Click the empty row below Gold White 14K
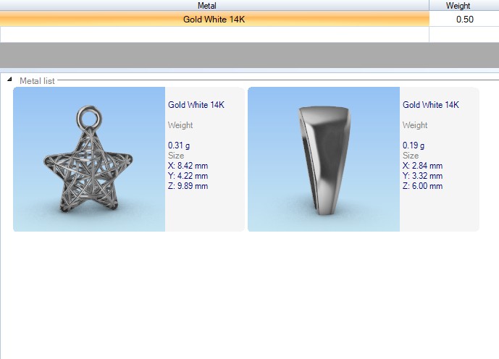The width and height of the screenshot is (499, 359). tap(214, 34)
